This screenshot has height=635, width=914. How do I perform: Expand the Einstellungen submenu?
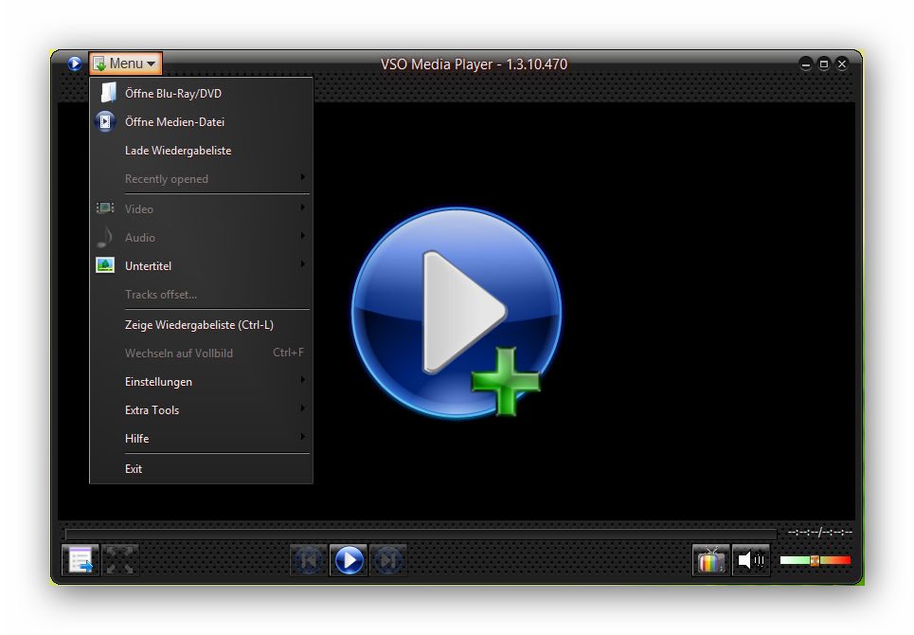[x=201, y=381]
